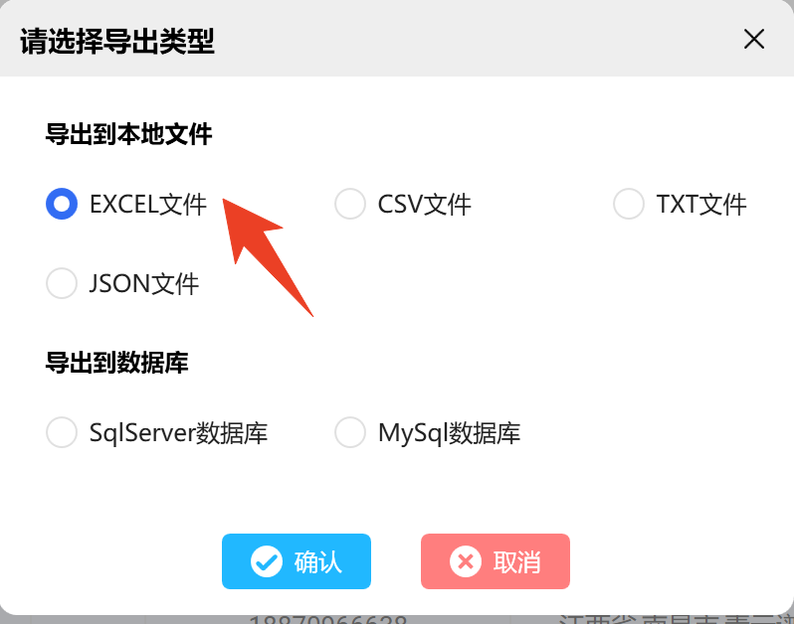Viewport: 794px width, 624px height.
Task: Click the CSV文件 label text
Action: pyautogui.click(x=424, y=205)
